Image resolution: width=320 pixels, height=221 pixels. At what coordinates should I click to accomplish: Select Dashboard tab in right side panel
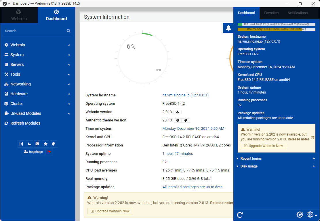(246, 13)
